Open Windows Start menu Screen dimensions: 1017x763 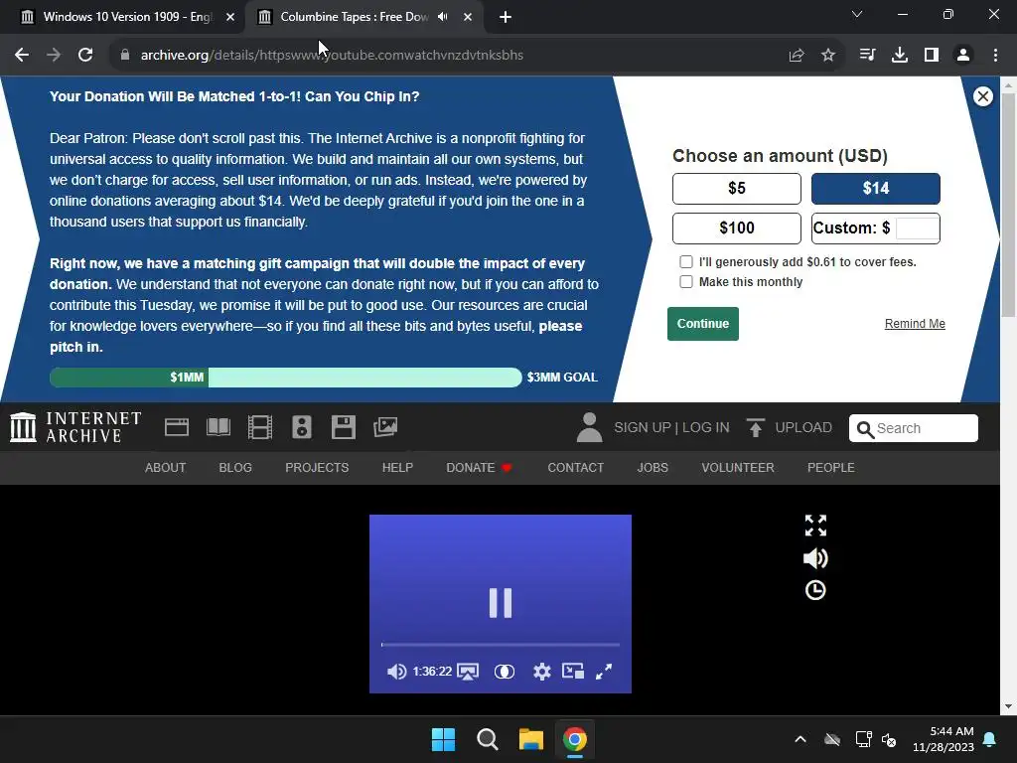pos(444,739)
